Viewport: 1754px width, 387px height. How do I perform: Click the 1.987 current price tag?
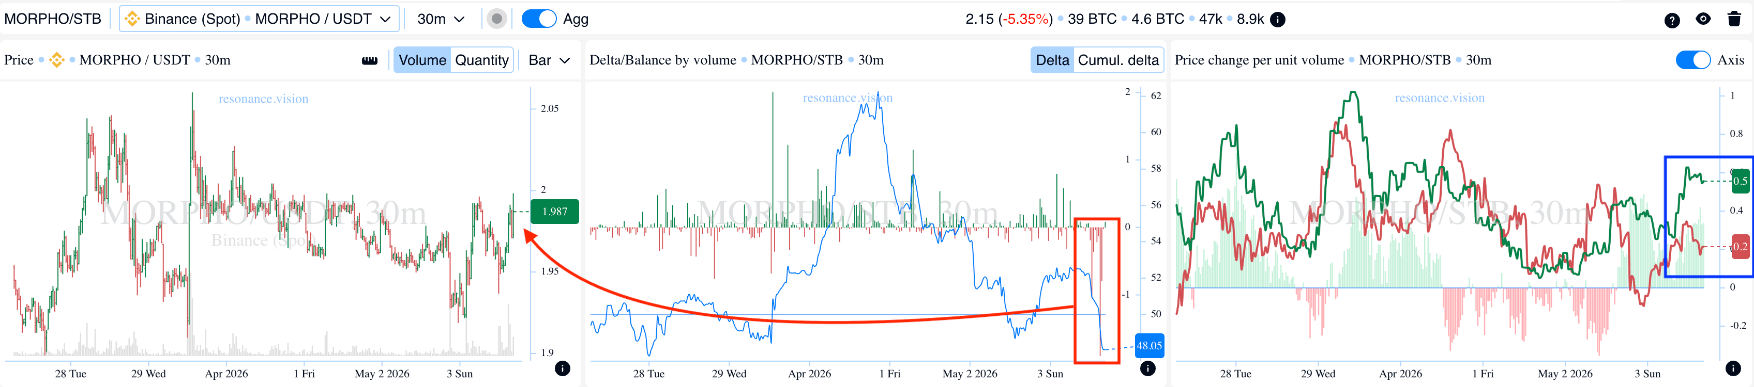click(x=555, y=212)
